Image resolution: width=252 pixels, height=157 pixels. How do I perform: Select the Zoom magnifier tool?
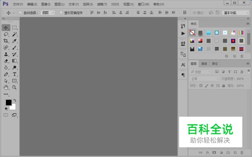pos(14,88)
